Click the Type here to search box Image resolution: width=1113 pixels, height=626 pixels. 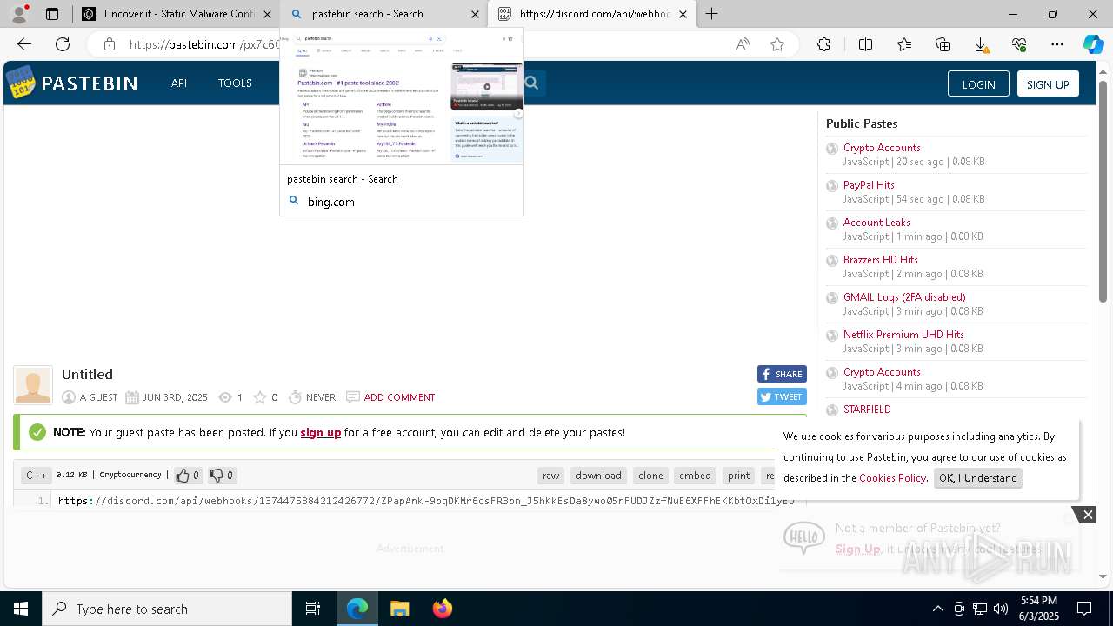tap(167, 609)
